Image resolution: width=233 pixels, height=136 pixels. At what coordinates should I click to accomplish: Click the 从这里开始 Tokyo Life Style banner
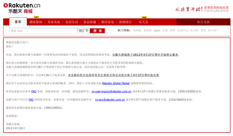pyautogui.click(x=202, y=9)
